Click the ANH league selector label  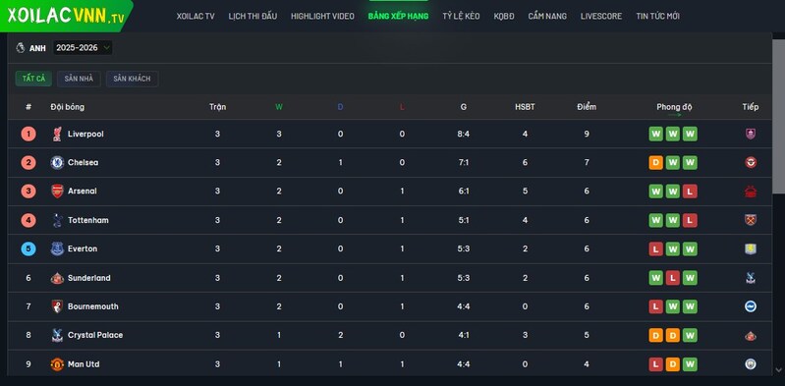(37, 48)
